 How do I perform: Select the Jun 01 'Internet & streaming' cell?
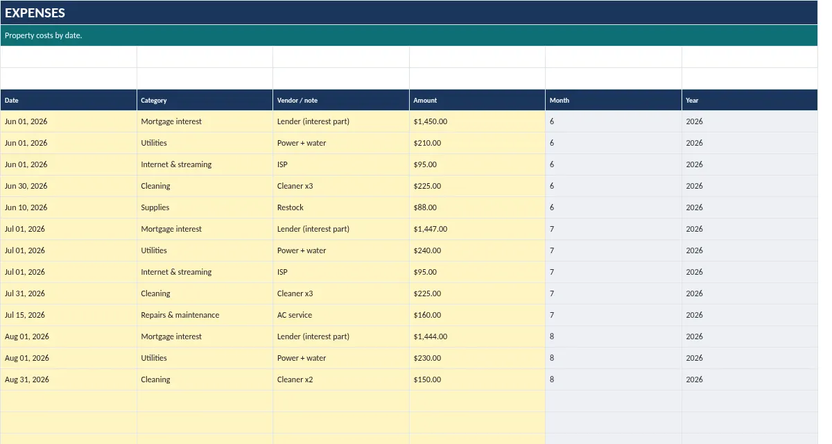(205, 164)
